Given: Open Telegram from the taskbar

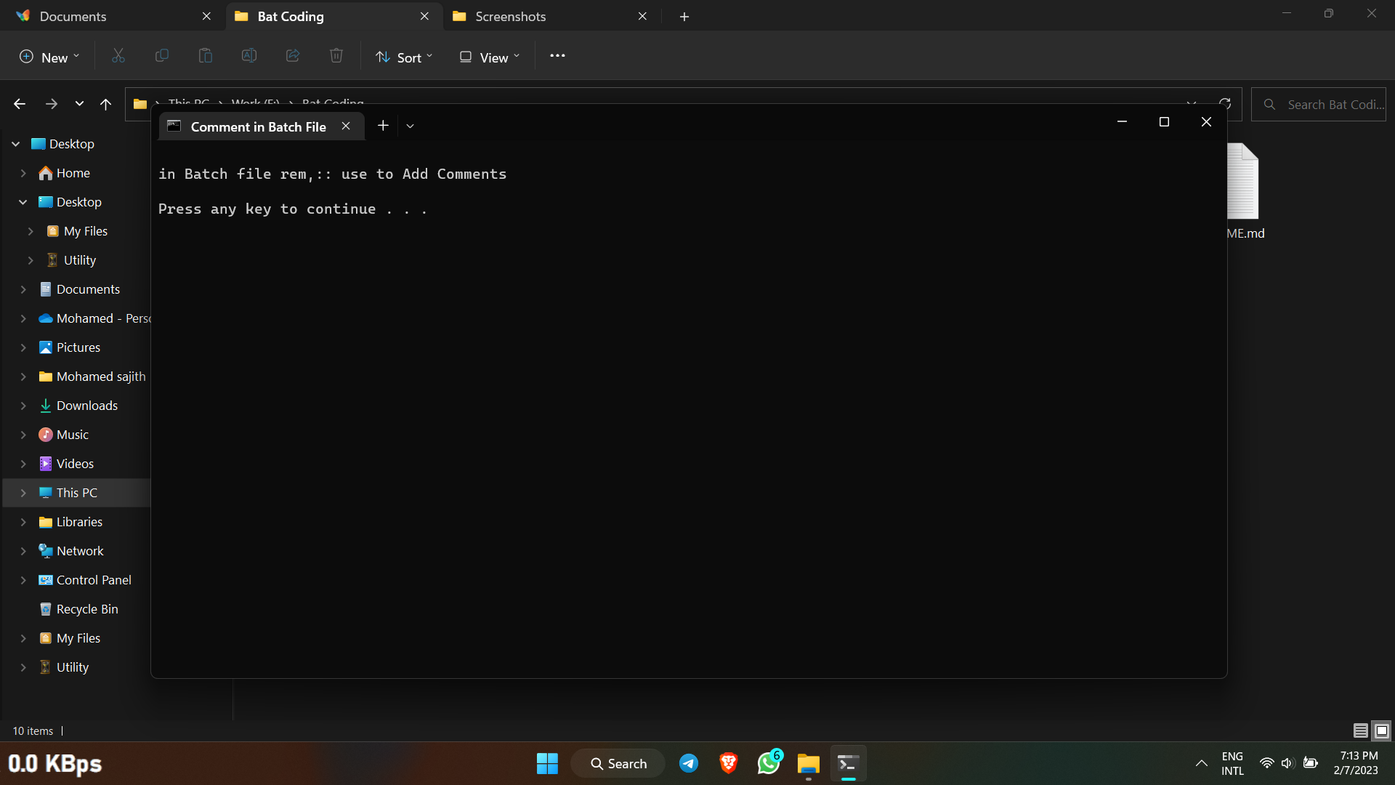Looking at the screenshot, I should click(x=688, y=763).
